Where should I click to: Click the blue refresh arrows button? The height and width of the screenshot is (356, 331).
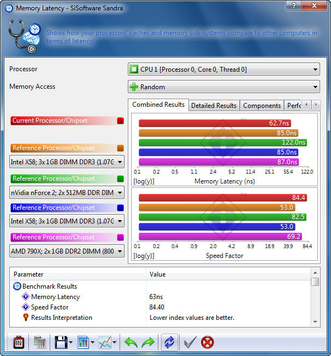pyautogui.click(x=169, y=342)
